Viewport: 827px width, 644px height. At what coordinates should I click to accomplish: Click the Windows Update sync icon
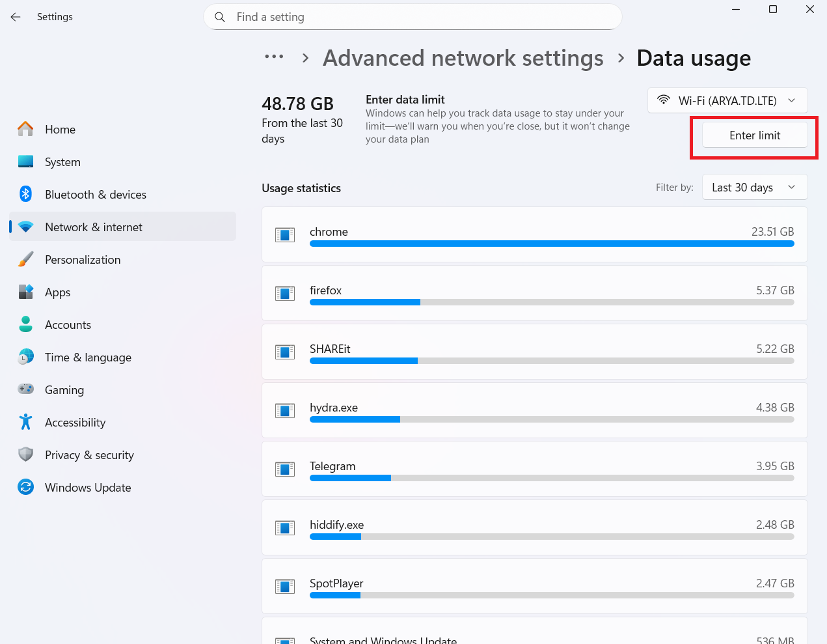coord(25,487)
